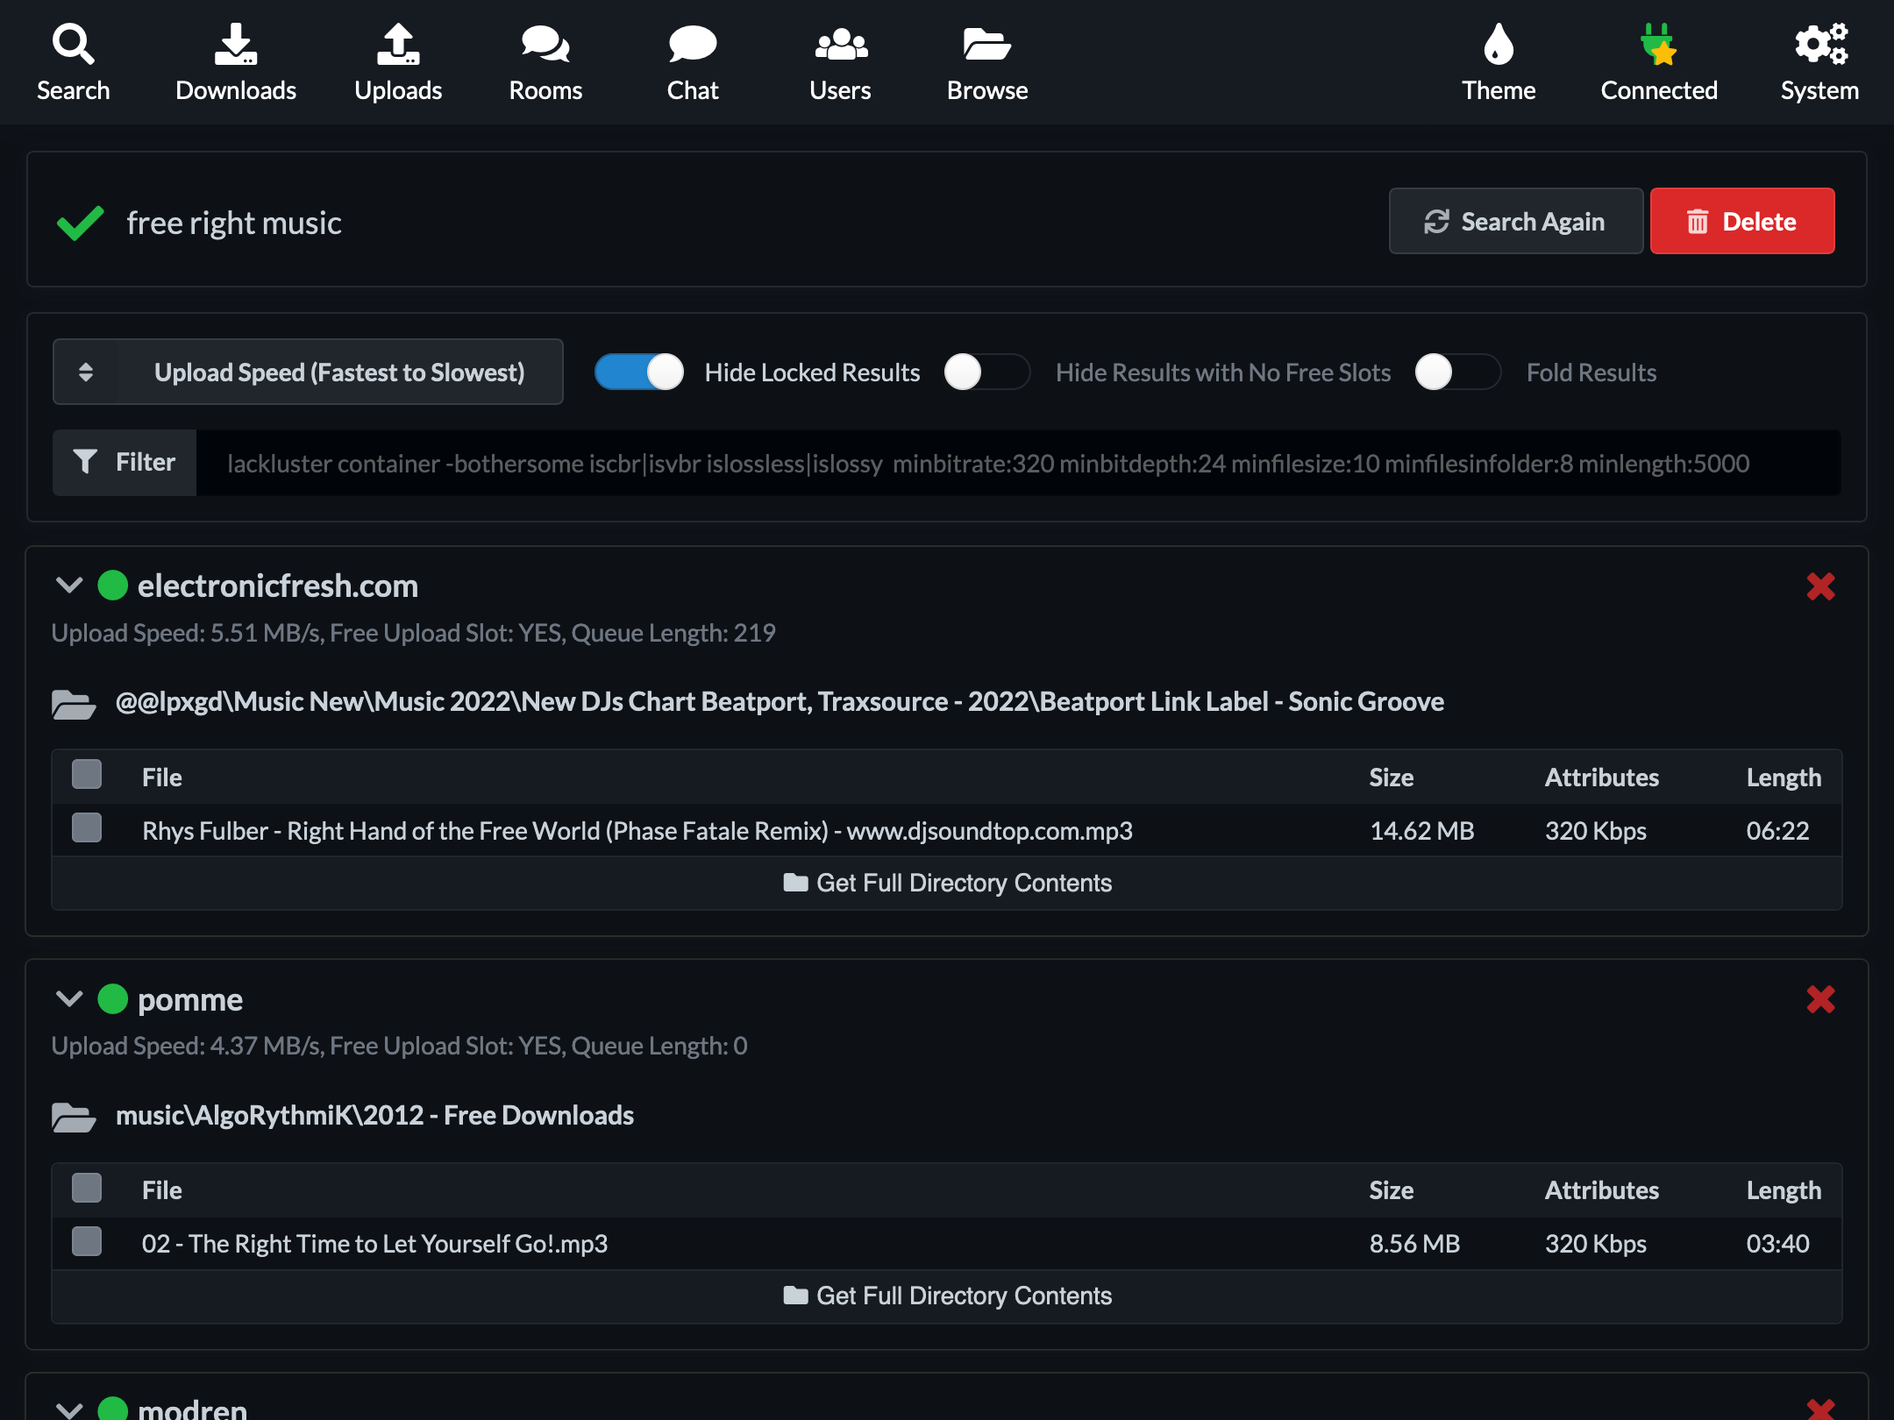This screenshot has width=1894, height=1420.
Task: Open the Browse folder icon
Action: pos(986,45)
